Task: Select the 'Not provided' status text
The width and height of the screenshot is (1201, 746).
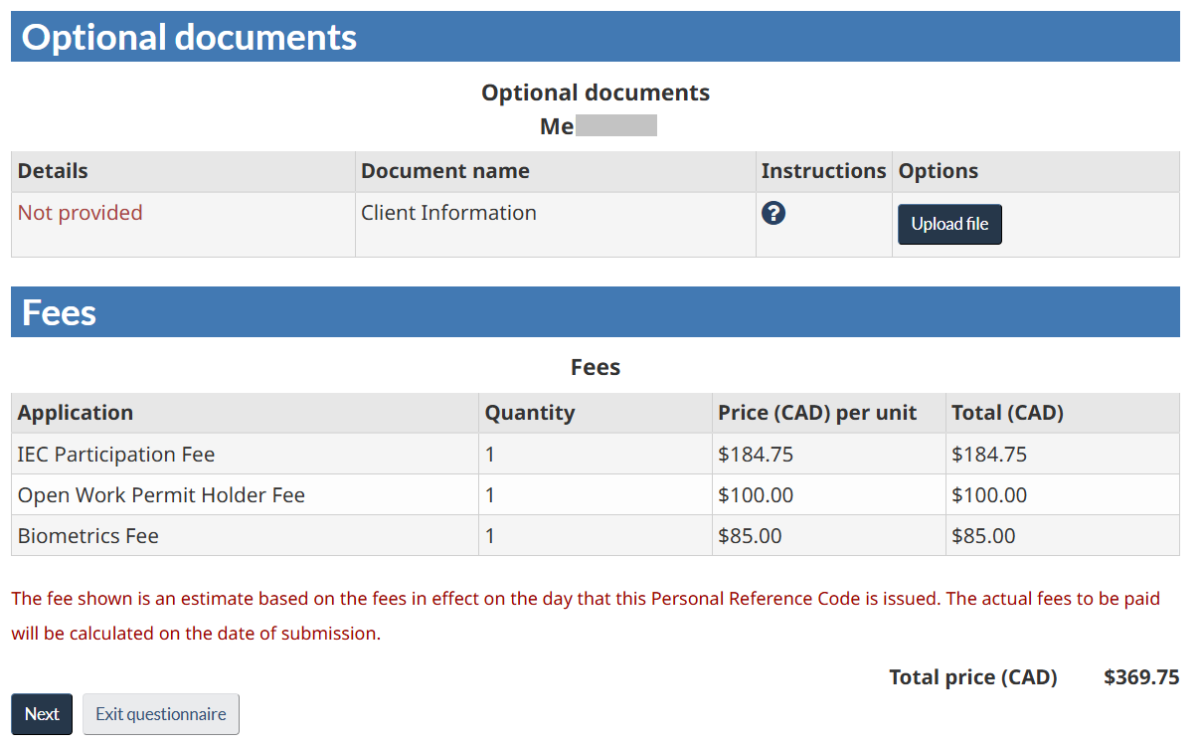Action: (81, 213)
